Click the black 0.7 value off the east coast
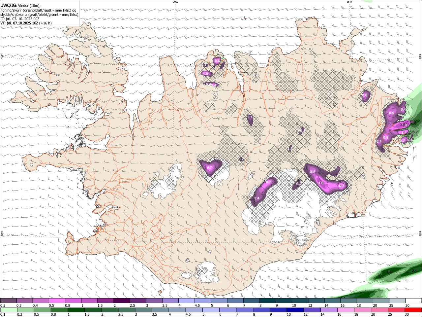Image resolution: width=422 pixels, height=317 pixels. click(x=415, y=132)
